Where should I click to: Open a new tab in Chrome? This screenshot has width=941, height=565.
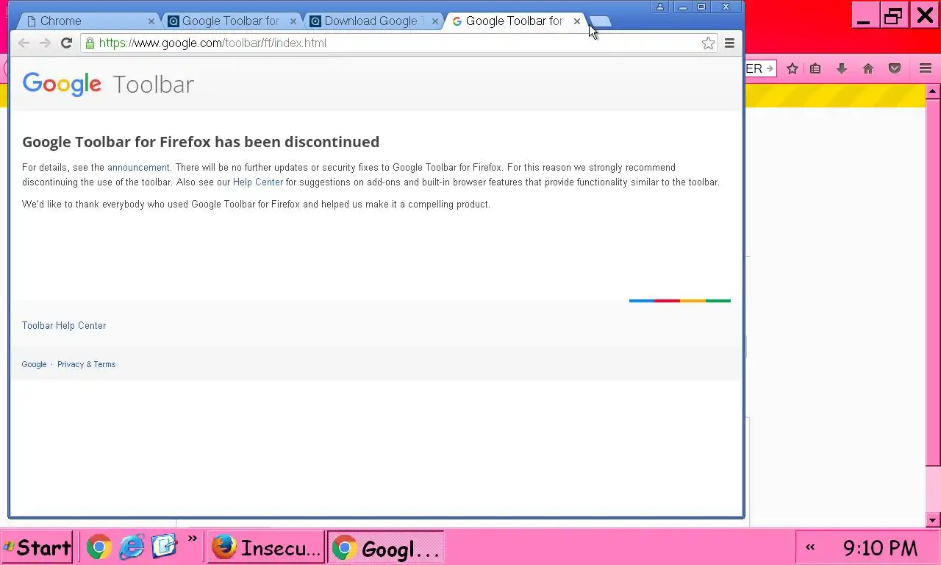(x=600, y=21)
